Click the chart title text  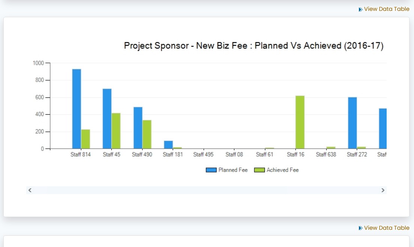254,46
